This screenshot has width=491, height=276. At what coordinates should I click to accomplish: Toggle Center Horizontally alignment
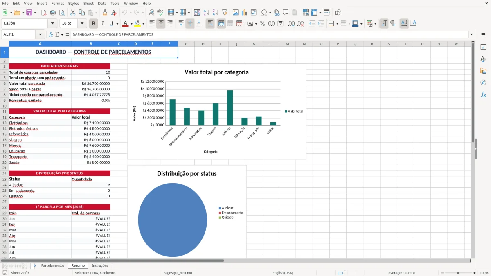tap(161, 24)
